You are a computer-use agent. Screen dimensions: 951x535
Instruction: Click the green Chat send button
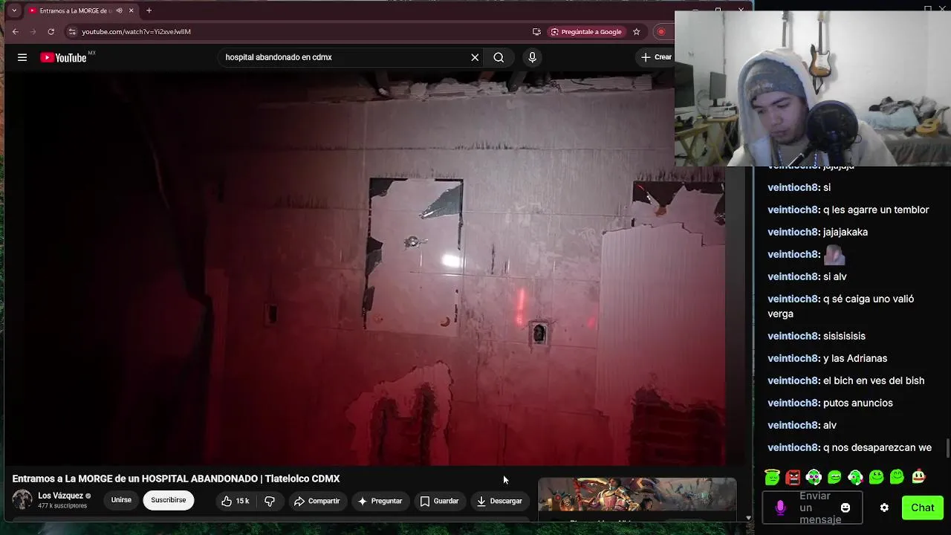point(923,508)
